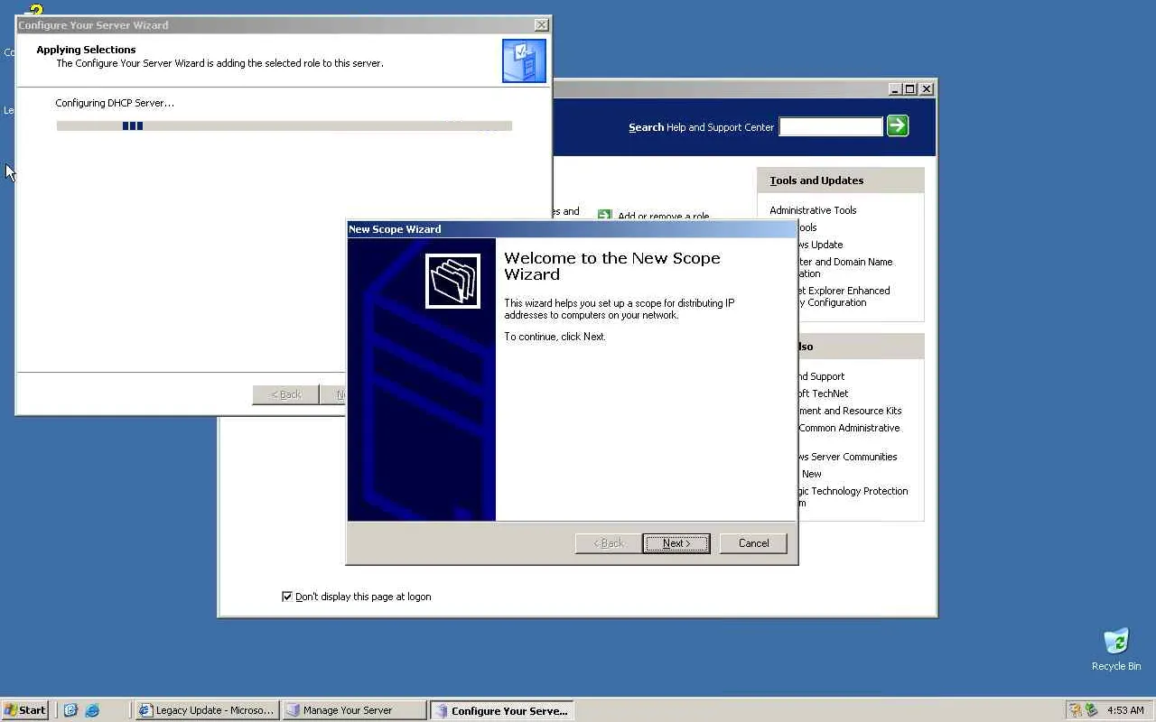Open Windows Server Communities link
Viewport: 1156px width, 722px height.
click(x=847, y=457)
